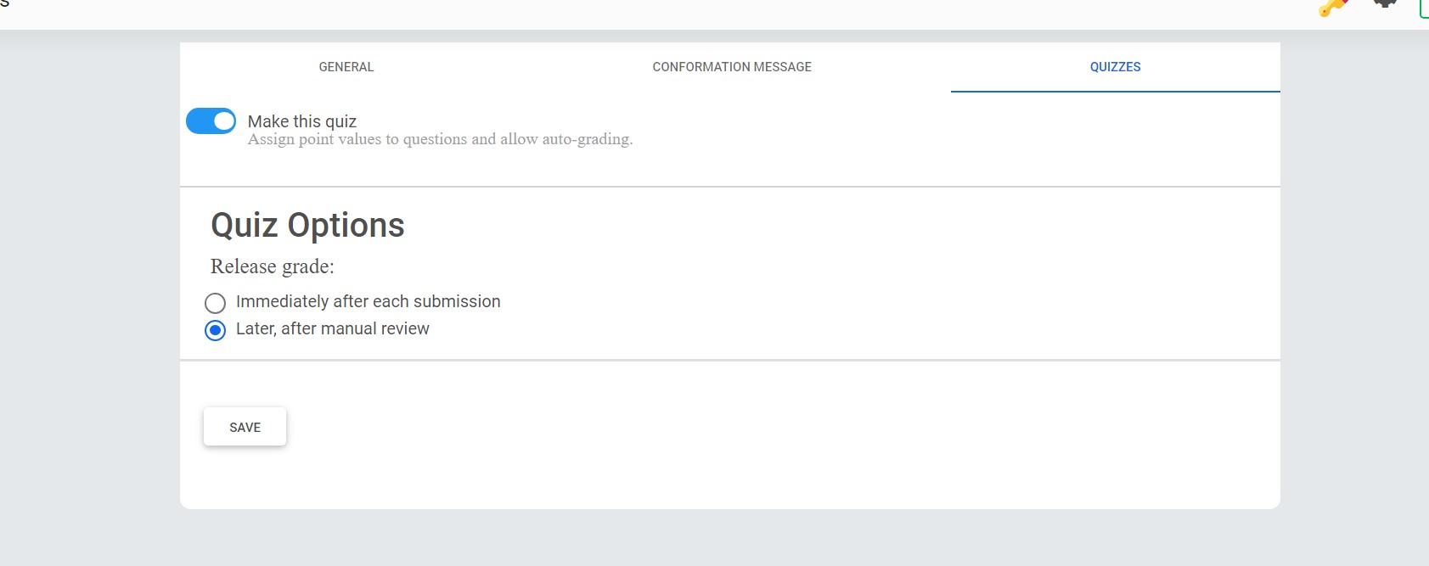Open the gear settings icon

pos(1385,4)
